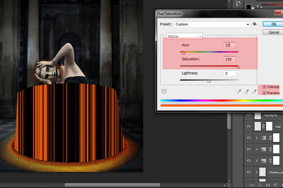Open the layer style fx menu
This screenshot has width=283, height=188.
(260, 185)
